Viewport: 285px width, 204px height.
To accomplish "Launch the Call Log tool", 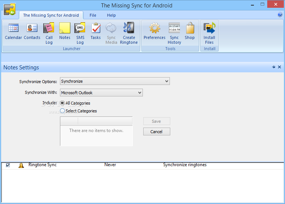I will pos(49,33).
